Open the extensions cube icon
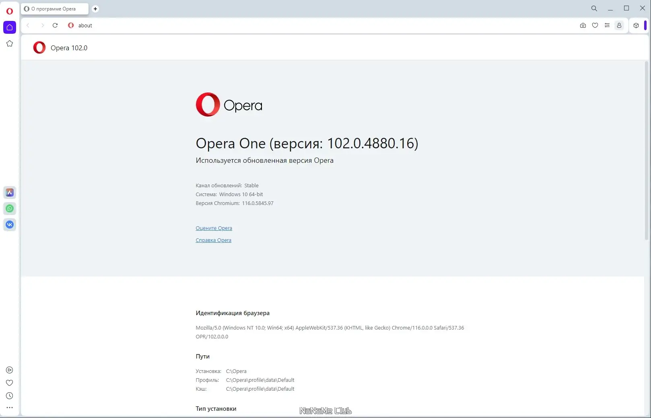Image resolution: width=651 pixels, height=418 pixels. pyautogui.click(x=636, y=25)
